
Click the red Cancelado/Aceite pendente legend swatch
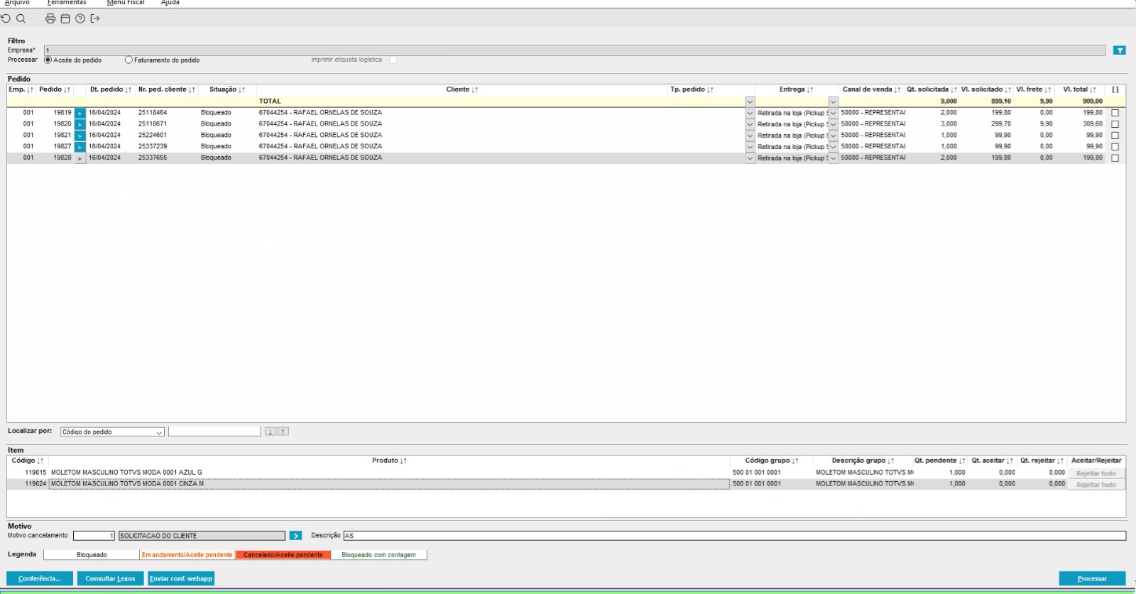pos(283,555)
